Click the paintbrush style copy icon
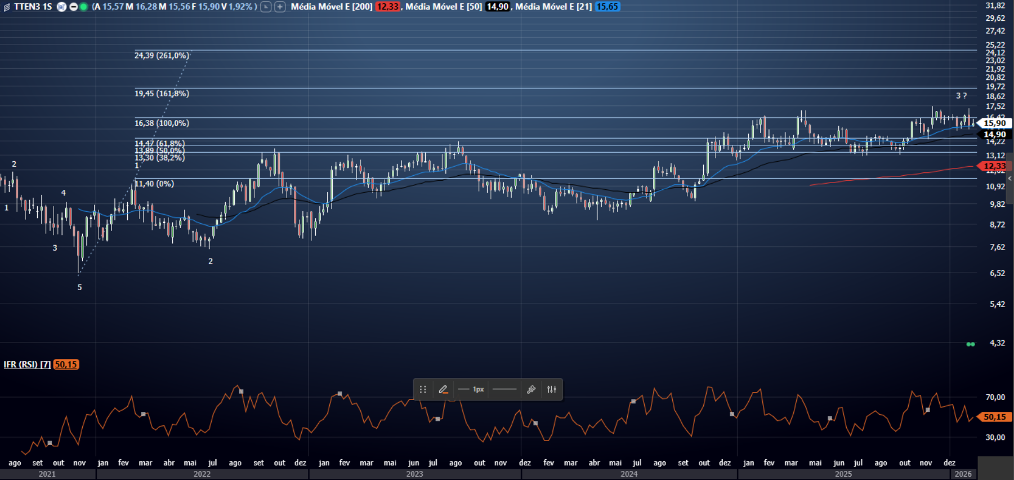This screenshot has height=480, width=1014. tap(531, 389)
